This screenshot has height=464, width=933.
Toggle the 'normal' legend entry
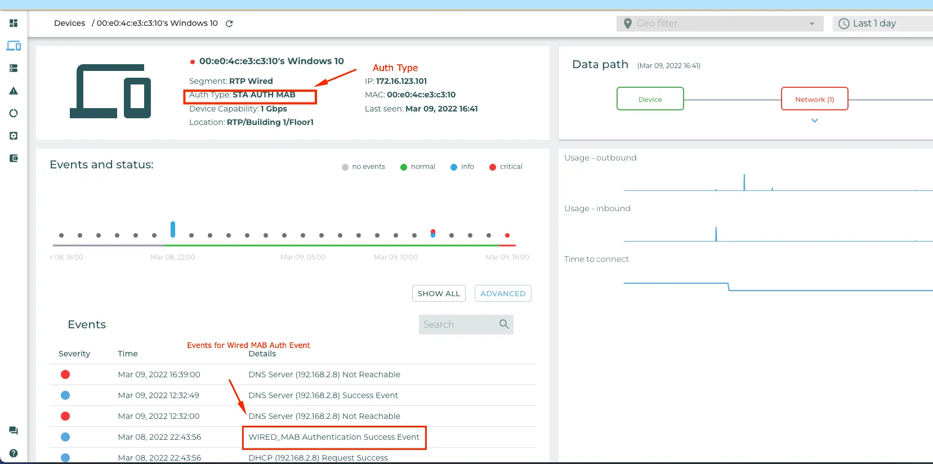[x=418, y=167]
